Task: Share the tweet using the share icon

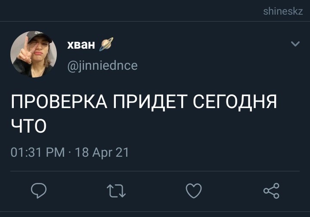Action: 271,191
